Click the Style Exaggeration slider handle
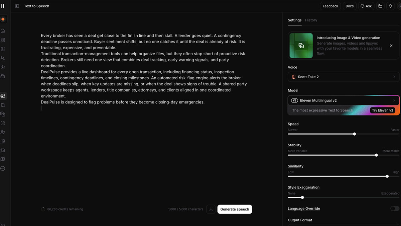 click(x=302, y=198)
